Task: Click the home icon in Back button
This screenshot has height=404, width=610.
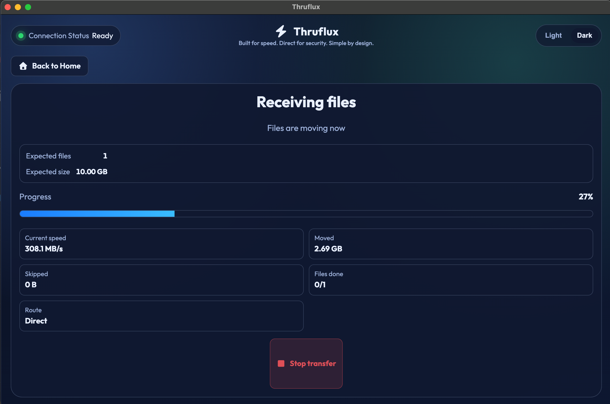Action: (x=23, y=66)
